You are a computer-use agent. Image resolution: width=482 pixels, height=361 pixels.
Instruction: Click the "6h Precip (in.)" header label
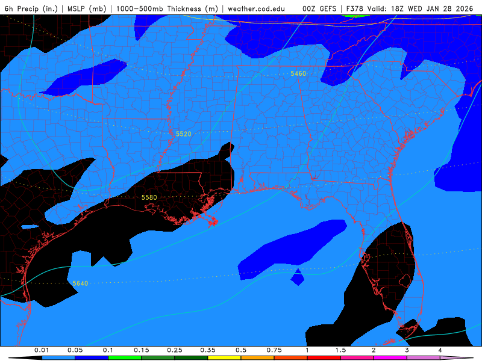pos(31,8)
